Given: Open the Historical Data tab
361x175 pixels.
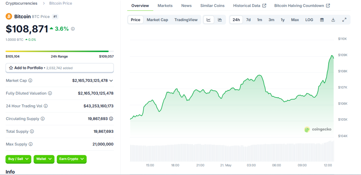Looking at the screenshot, I should click(x=250, y=6).
